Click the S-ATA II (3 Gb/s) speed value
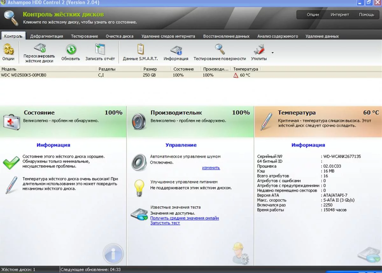This screenshot has width=382, height=273. 339,200
